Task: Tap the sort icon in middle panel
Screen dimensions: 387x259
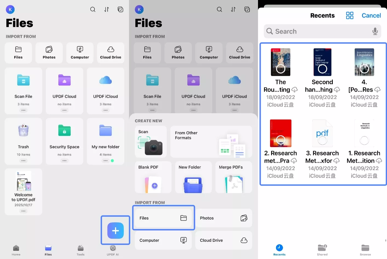Action: pos(233,10)
